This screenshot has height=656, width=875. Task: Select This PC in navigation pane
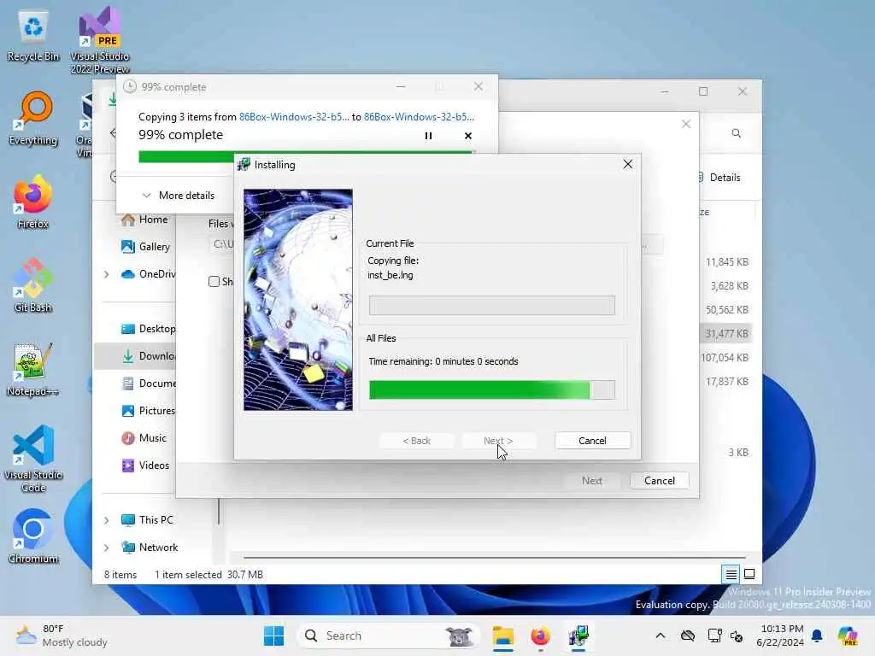coord(147,520)
